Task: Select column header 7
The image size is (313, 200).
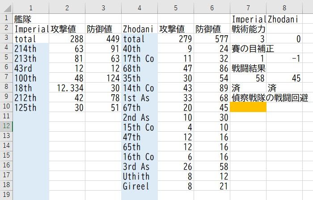Action: [248, 8]
